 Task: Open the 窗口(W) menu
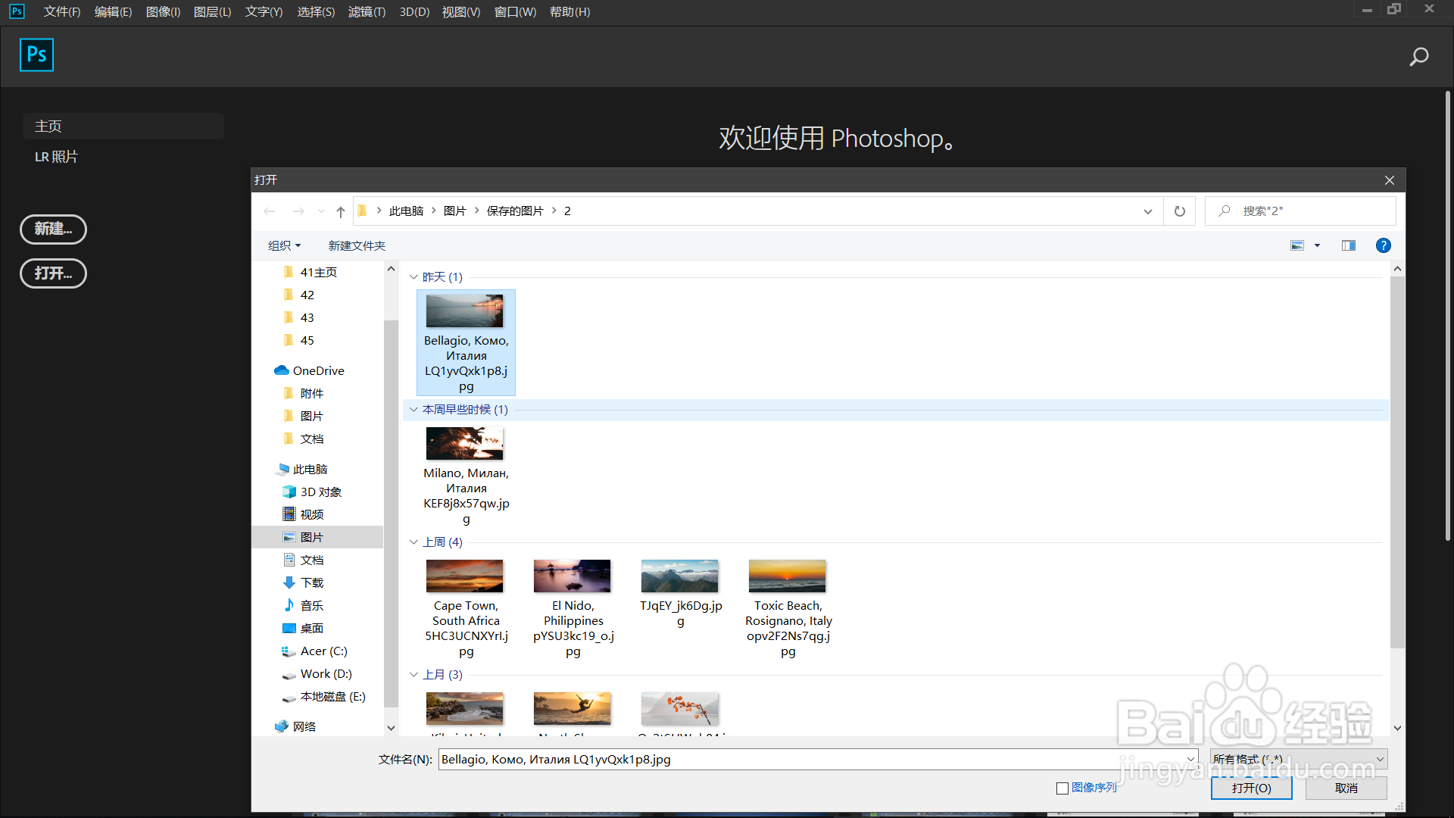click(x=515, y=11)
